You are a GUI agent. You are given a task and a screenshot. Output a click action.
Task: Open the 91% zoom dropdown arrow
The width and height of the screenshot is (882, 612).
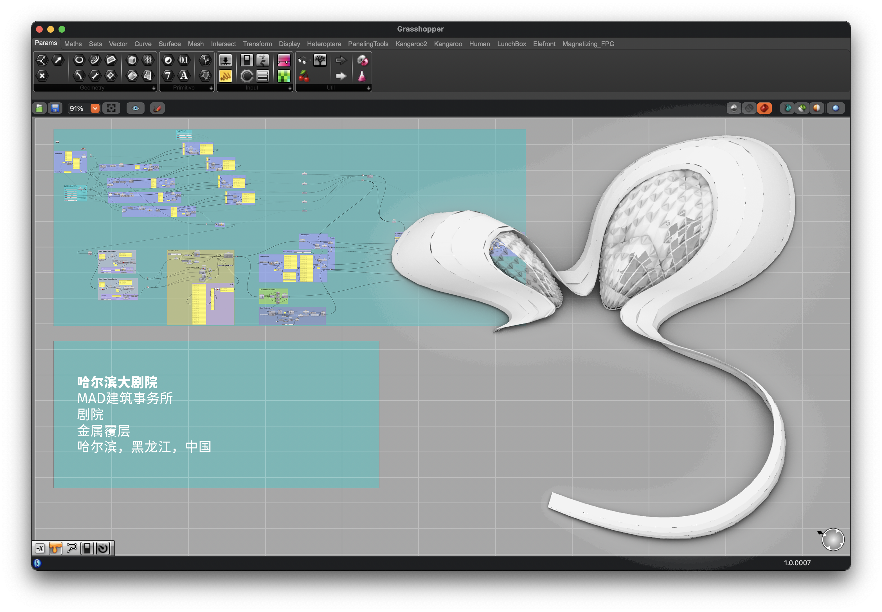95,108
